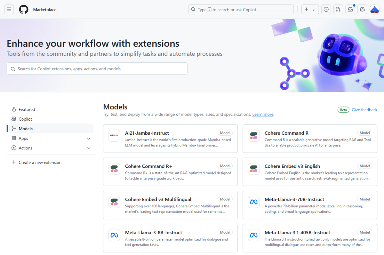Click Model badge on Meta-Llama-3-70B-Instruct card
This screenshot has width=384, height=255.
pos(364,199)
